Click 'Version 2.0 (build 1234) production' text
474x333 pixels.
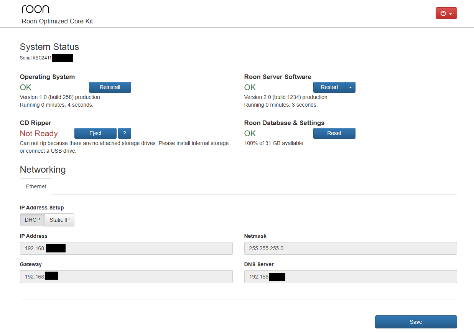coord(286,97)
